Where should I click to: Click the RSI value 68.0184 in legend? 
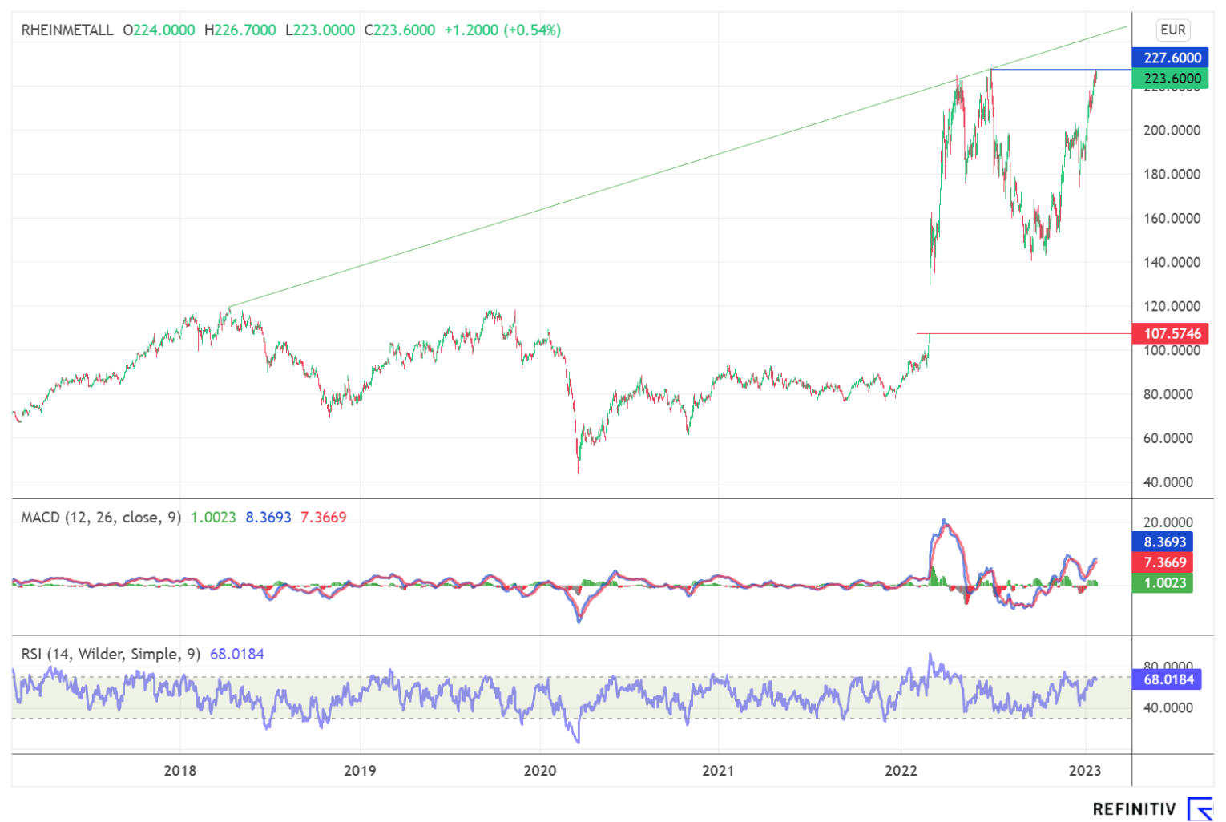coord(236,655)
